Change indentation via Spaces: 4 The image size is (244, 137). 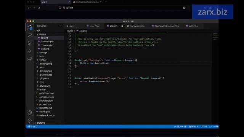click(193, 126)
